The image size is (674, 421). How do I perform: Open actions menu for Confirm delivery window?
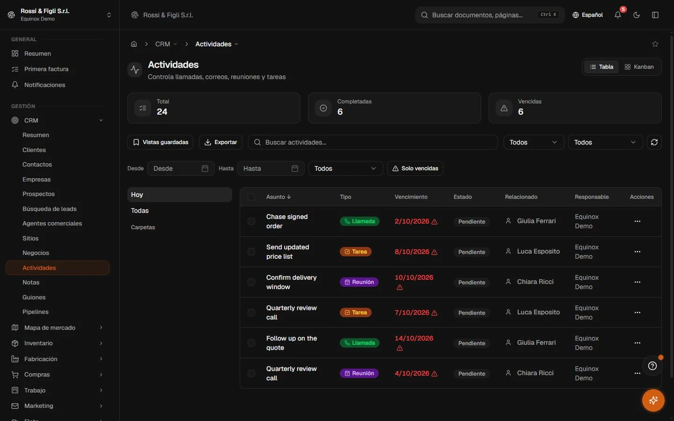[637, 282]
